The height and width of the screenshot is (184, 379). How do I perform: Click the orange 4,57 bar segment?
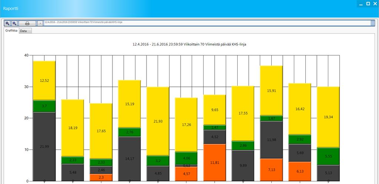[186, 174]
